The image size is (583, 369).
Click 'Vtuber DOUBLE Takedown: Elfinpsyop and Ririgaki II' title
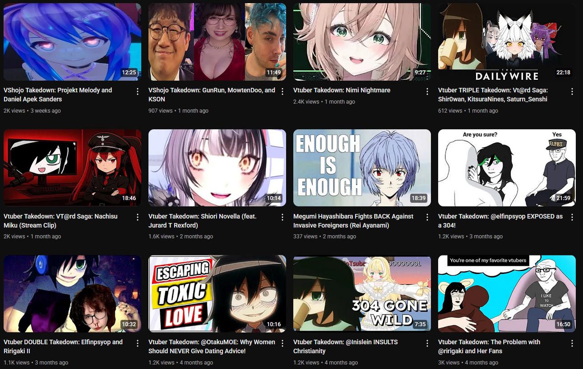[63, 346]
